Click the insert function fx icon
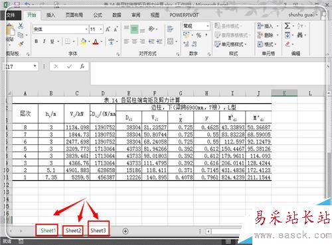 pyautogui.click(x=82, y=66)
